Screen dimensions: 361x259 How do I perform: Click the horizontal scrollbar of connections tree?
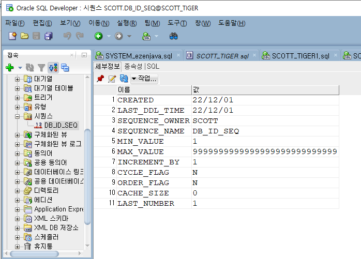pyautogui.click(x=34, y=254)
